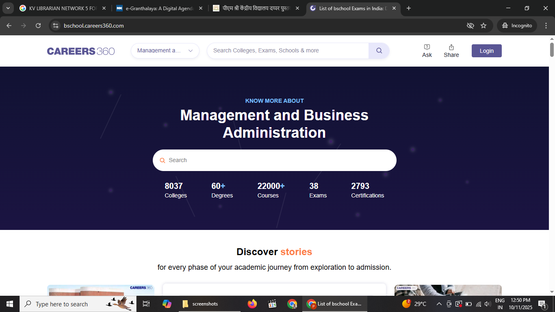Open the site information icon in address bar
555x312 pixels.
coord(56,26)
